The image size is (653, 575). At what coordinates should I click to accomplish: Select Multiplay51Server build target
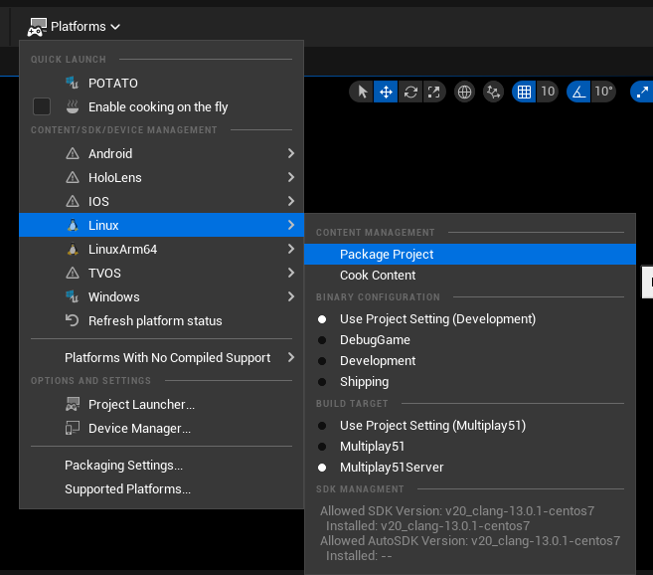coord(391,468)
